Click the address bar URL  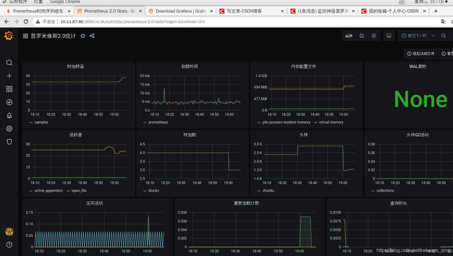coord(132,22)
